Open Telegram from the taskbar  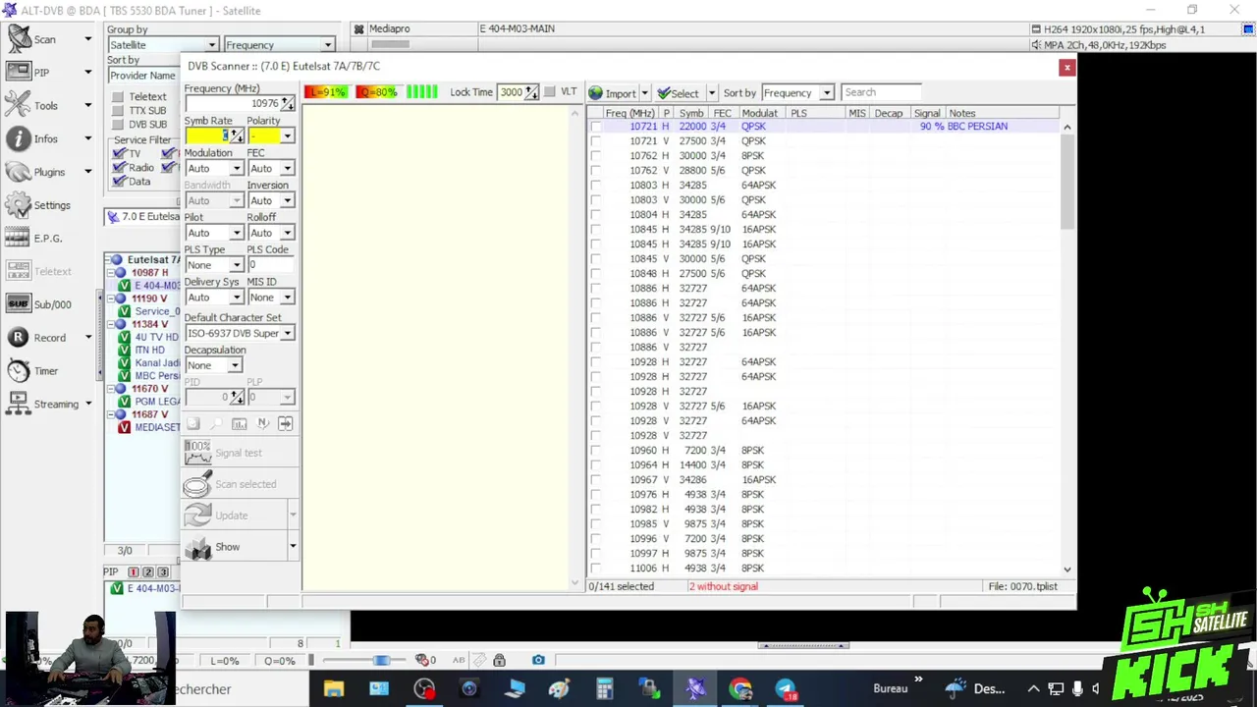pyautogui.click(x=786, y=689)
